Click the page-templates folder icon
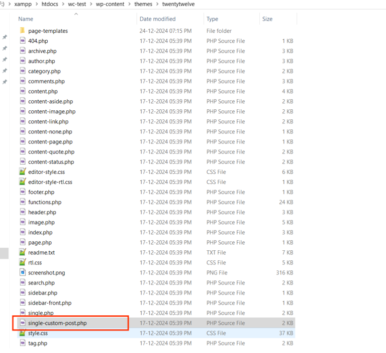Viewport: 386px width, 353px height. click(x=22, y=31)
